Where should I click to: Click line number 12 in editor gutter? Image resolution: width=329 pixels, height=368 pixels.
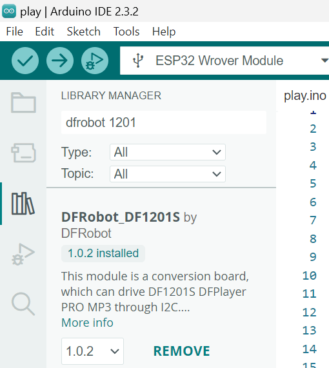pos(309,312)
